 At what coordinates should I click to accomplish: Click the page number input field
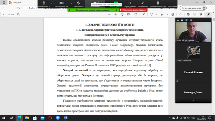[4, 14]
